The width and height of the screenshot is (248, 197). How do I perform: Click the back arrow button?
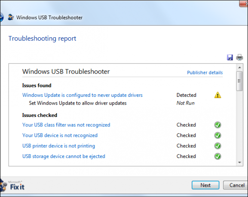1,17
